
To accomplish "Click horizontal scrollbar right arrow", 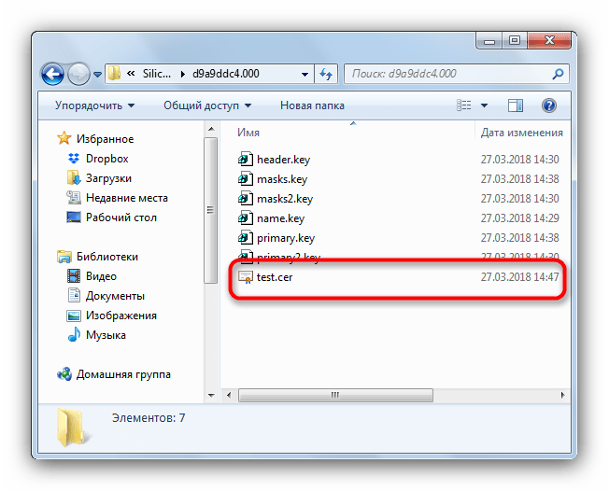I will 562,395.
